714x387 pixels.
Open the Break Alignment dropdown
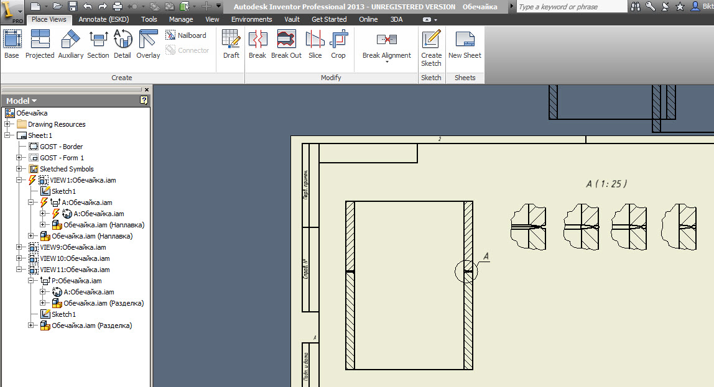pos(387,61)
